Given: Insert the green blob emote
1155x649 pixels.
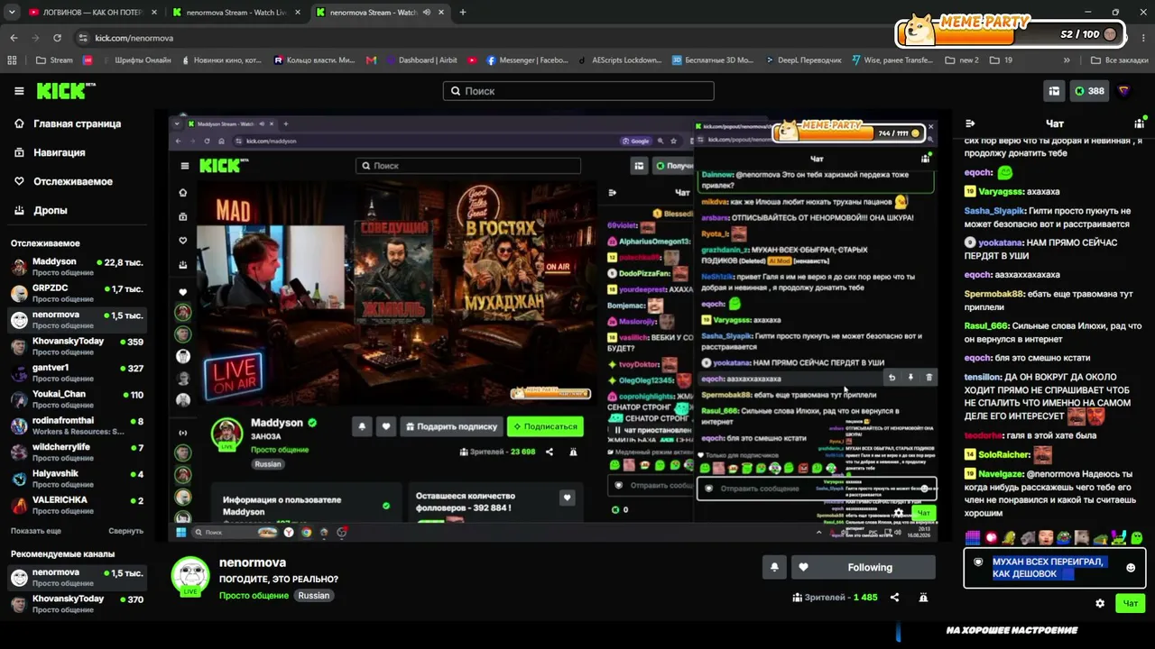Looking at the screenshot, I should pos(1136,538).
